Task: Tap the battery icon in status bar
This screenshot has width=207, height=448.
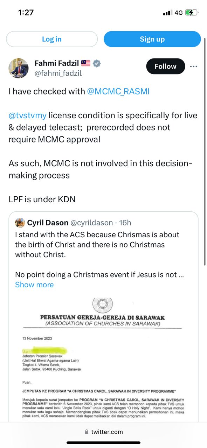Action: pos(191,13)
